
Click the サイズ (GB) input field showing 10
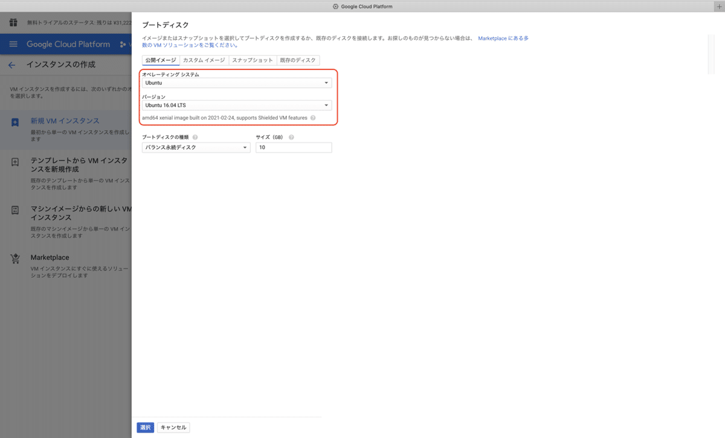(x=294, y=147)
